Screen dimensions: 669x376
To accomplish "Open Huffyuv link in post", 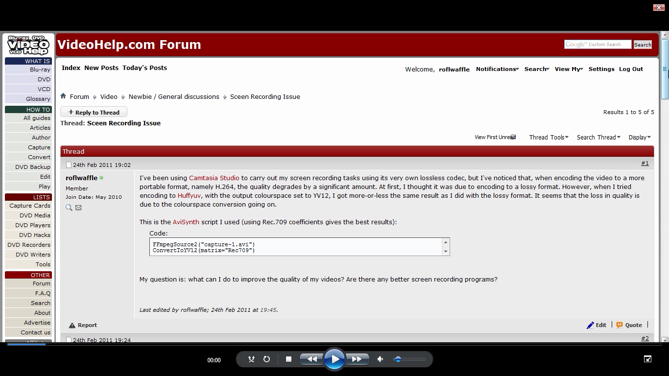I will pyautogui.click(x=189, y=195).
